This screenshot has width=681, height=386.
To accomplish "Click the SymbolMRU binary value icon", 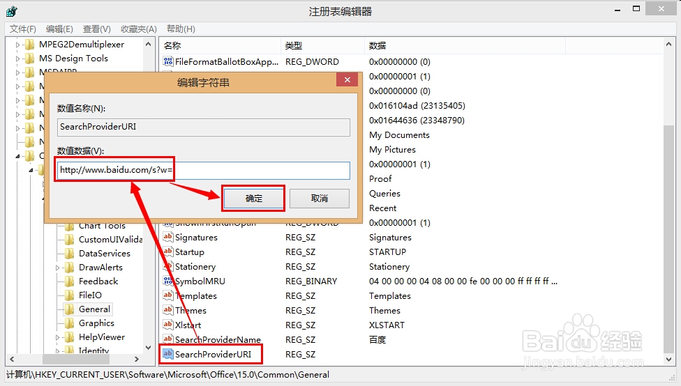I will tap(168, 281).
